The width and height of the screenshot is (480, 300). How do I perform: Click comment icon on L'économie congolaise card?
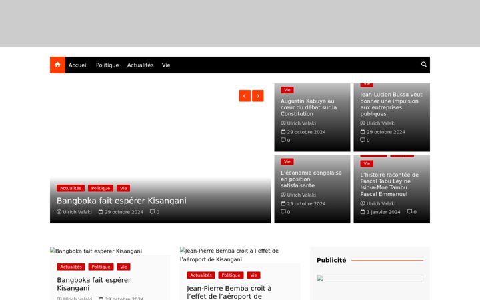click(x=285, y=212)
